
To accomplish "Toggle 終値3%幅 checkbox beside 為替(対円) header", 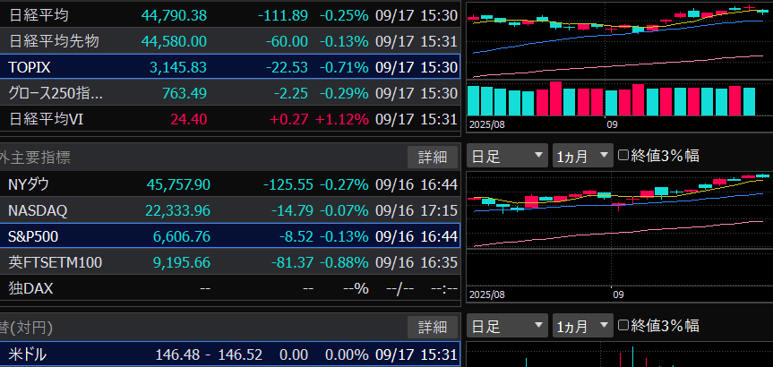I will click(x=624, y=325).
